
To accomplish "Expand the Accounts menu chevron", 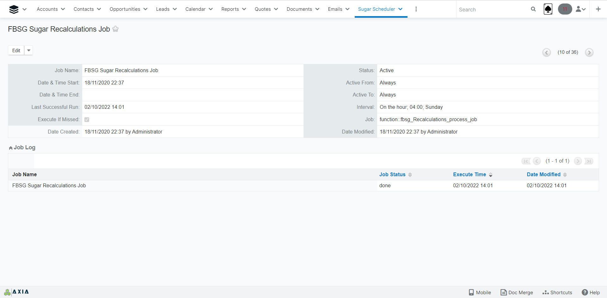I will 63,9.
